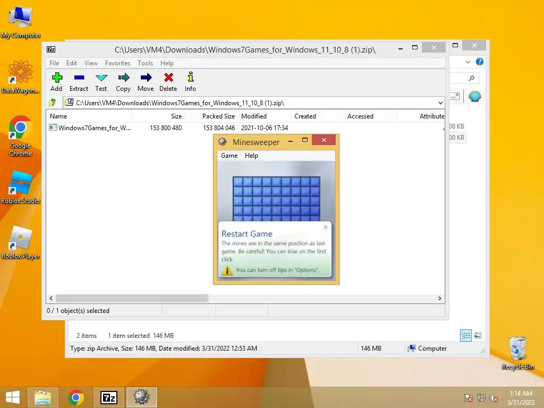Click the Add button in 7-Zip toolbar
This screenshot has width=544, height=408.
coord(56,82)
